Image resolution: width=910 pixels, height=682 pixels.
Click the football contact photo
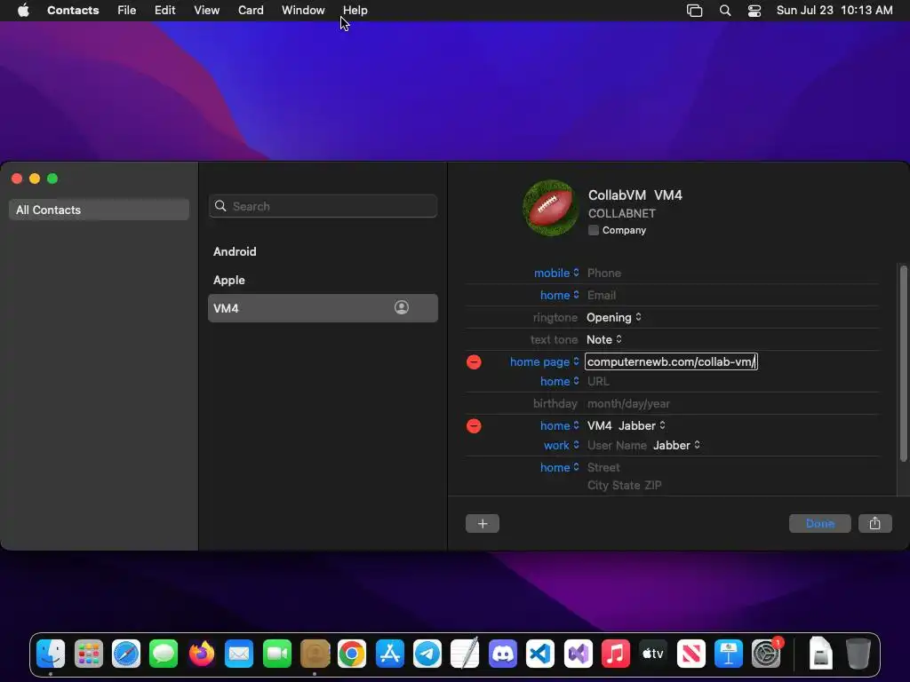pos(550,208)
